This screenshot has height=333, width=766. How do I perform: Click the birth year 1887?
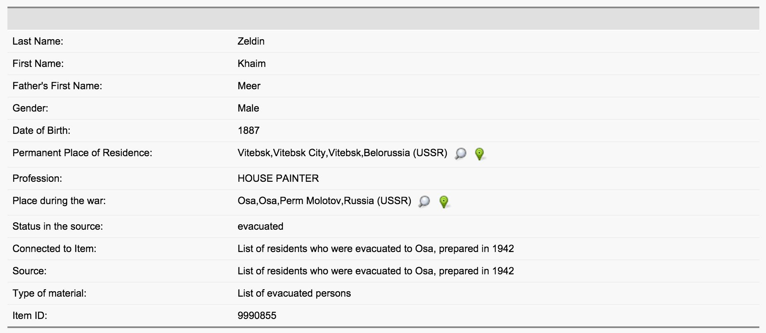coord(248,131)
